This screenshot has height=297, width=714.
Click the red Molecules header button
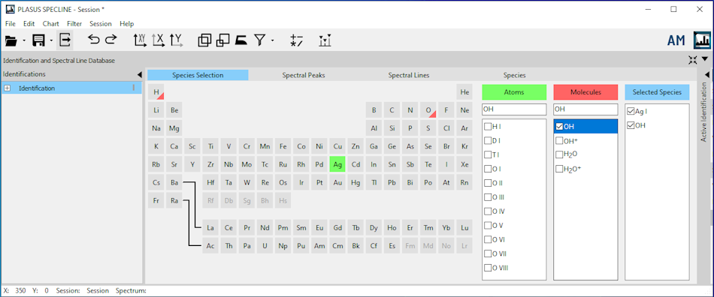coord(585,92)
